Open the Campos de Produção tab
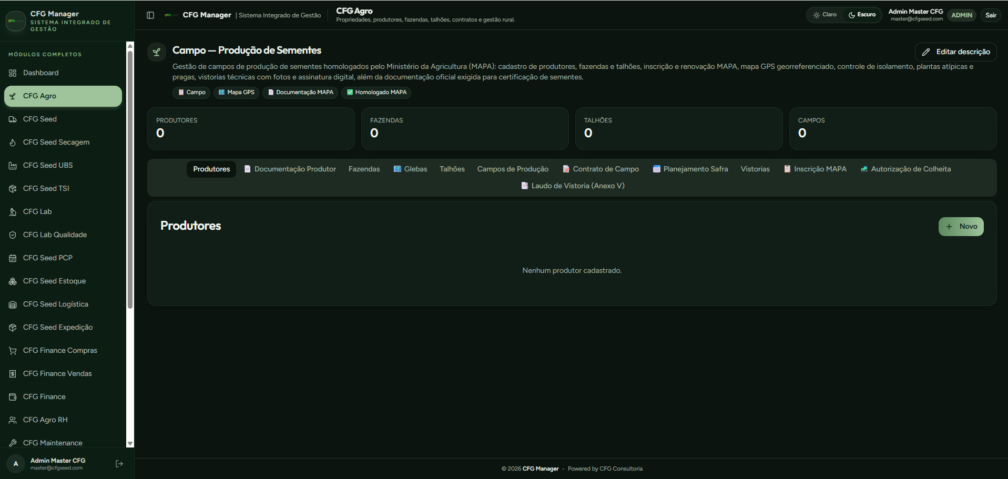 [x=513, y=169]
